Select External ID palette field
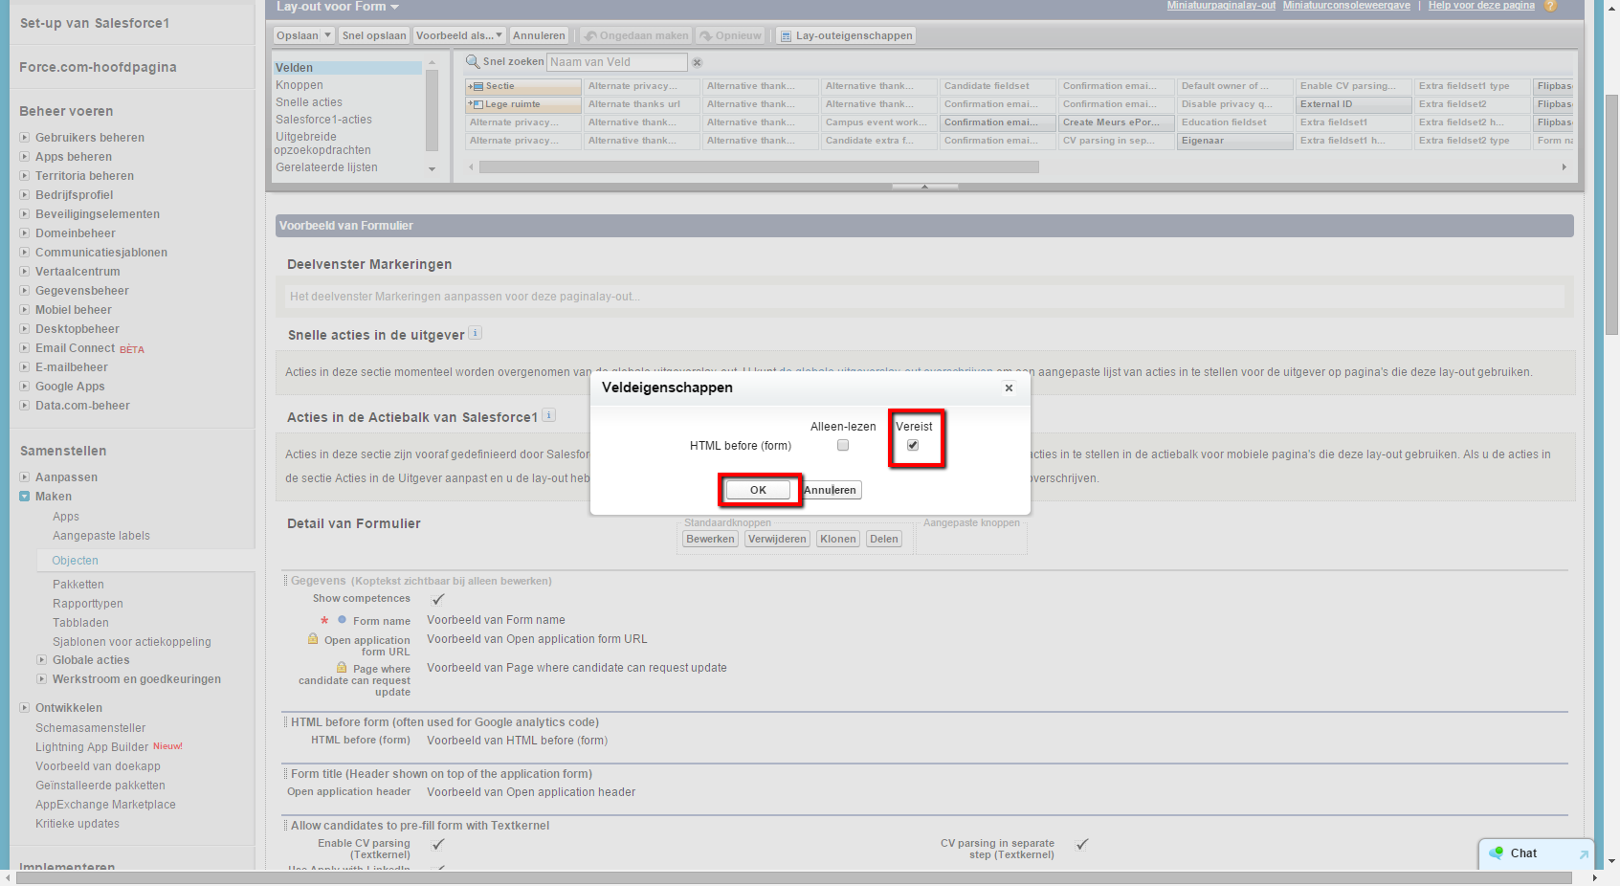Viewport: 1620px width, 886px height. tap(1354, 104)
